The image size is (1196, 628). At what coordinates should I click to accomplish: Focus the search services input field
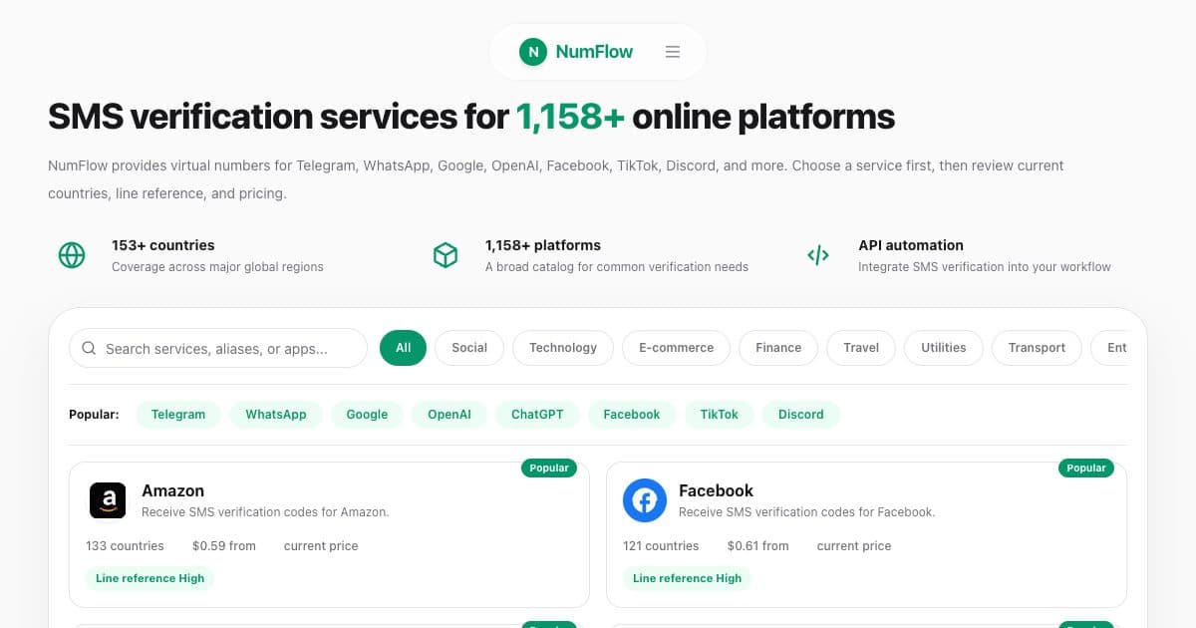pyautogui.click(x=218, y=348)
